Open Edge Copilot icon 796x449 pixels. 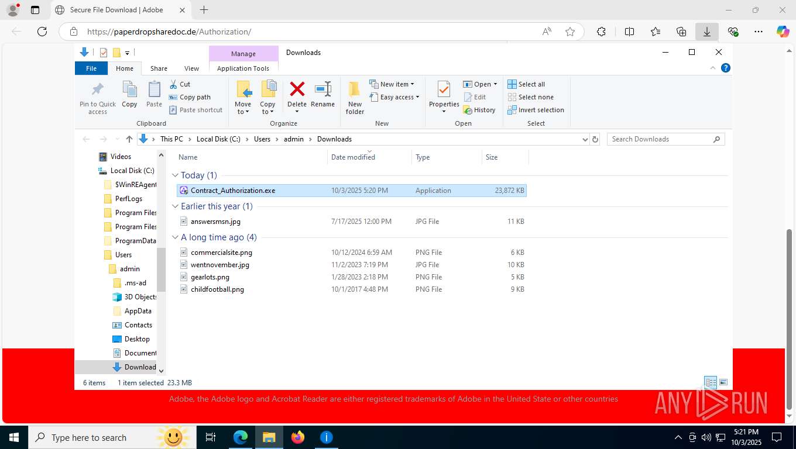tap(783, 32)
